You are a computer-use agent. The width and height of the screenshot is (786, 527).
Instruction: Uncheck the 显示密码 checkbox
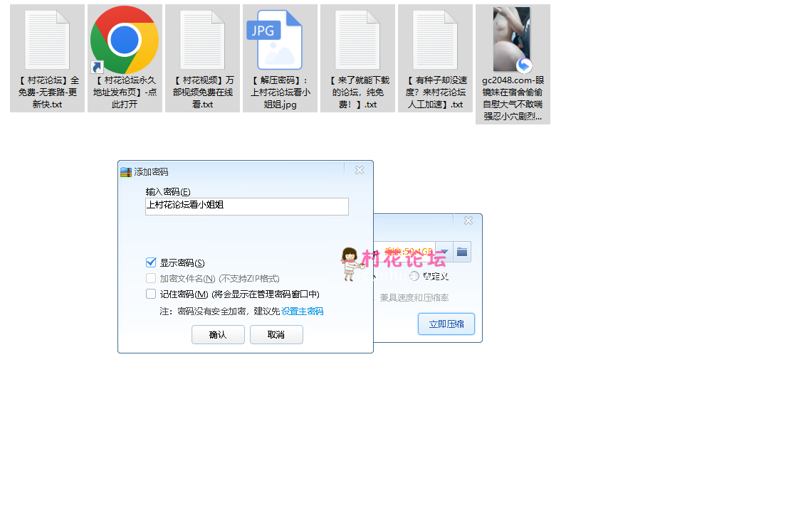(151, 262)
